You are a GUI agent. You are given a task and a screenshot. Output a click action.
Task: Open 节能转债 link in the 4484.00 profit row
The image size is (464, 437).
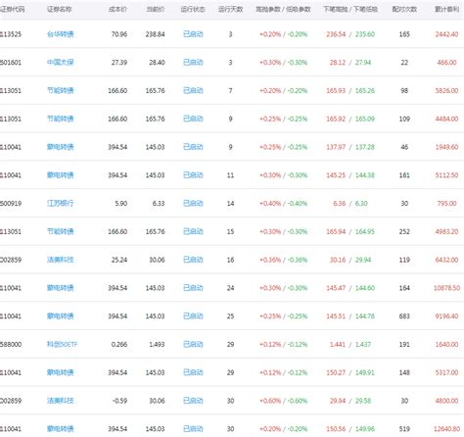[61, 119]
